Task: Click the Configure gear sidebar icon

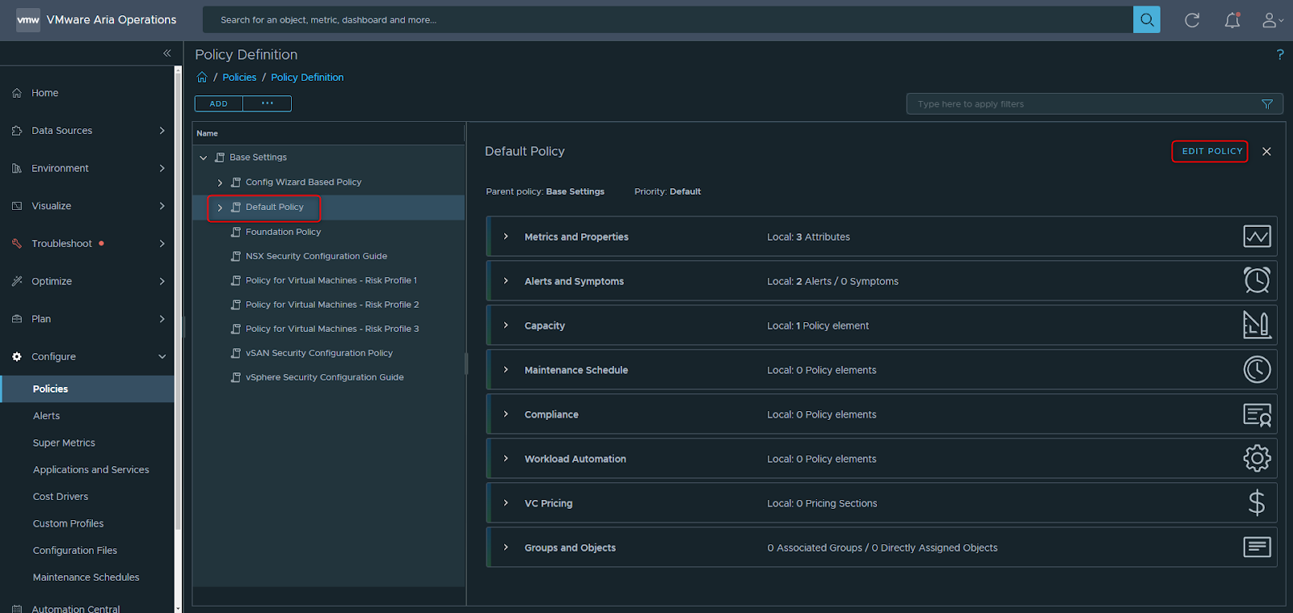Action: pos(17,356)
